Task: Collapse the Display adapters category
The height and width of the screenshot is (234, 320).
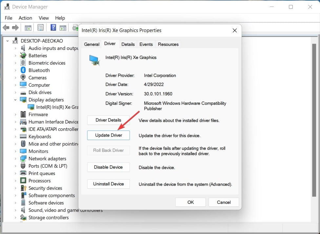Action: point(15,100)
